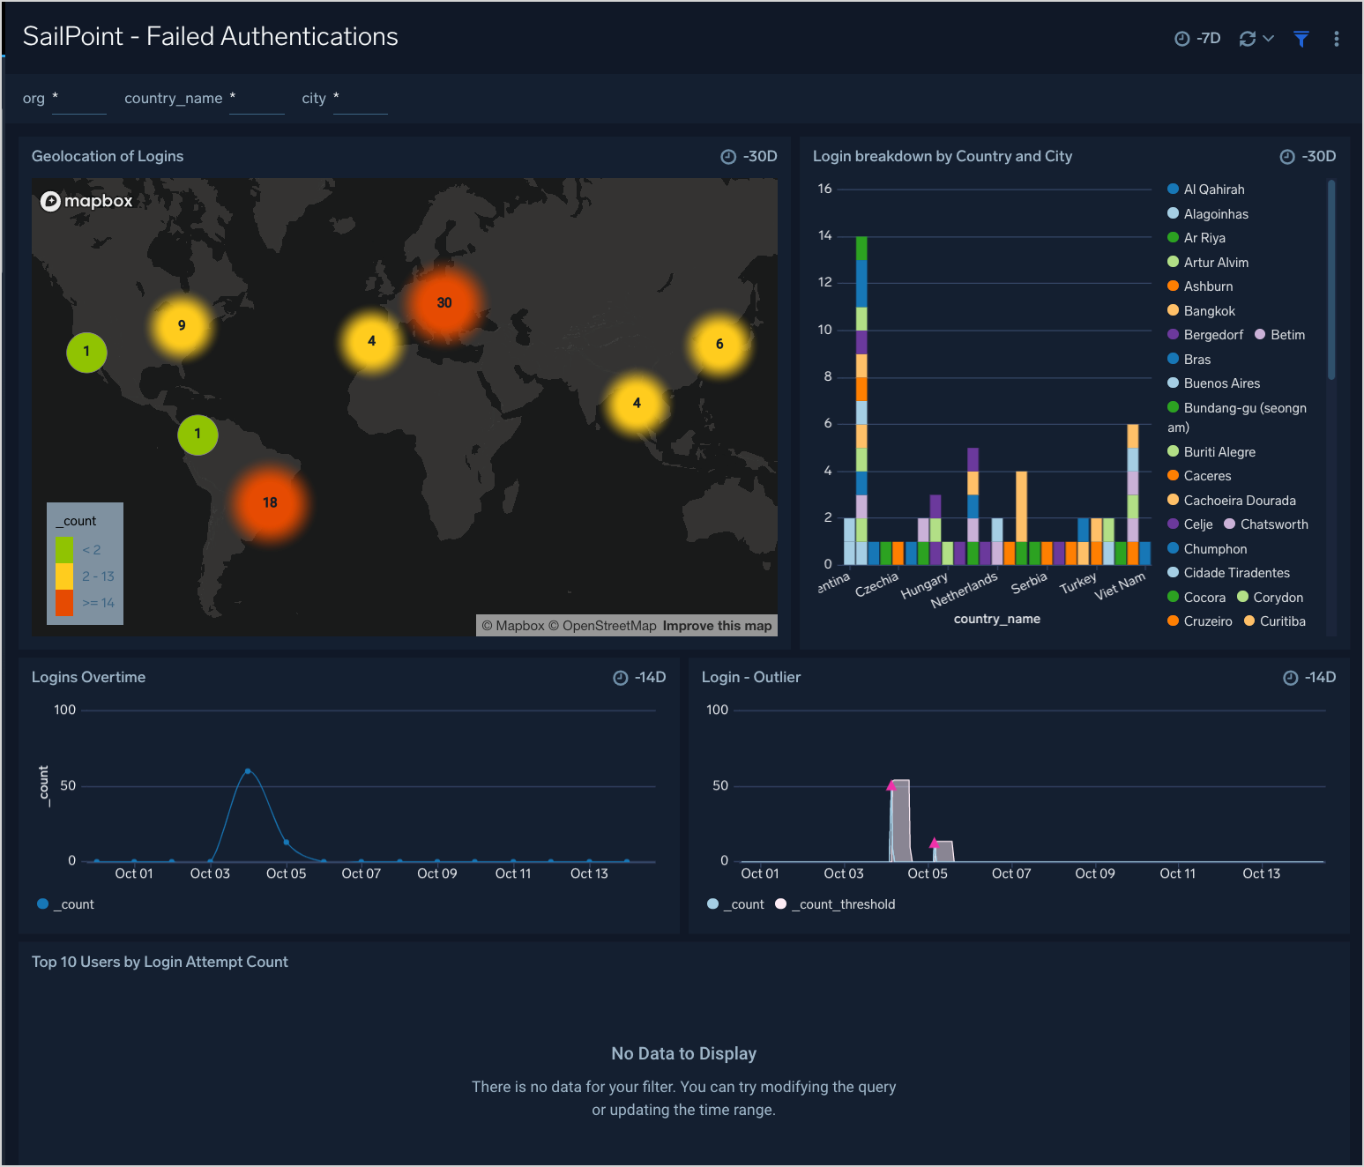Open the -7D dashboard time range selector
This screenshot has width=1364, height=1167.
[x=1197, y=39]
